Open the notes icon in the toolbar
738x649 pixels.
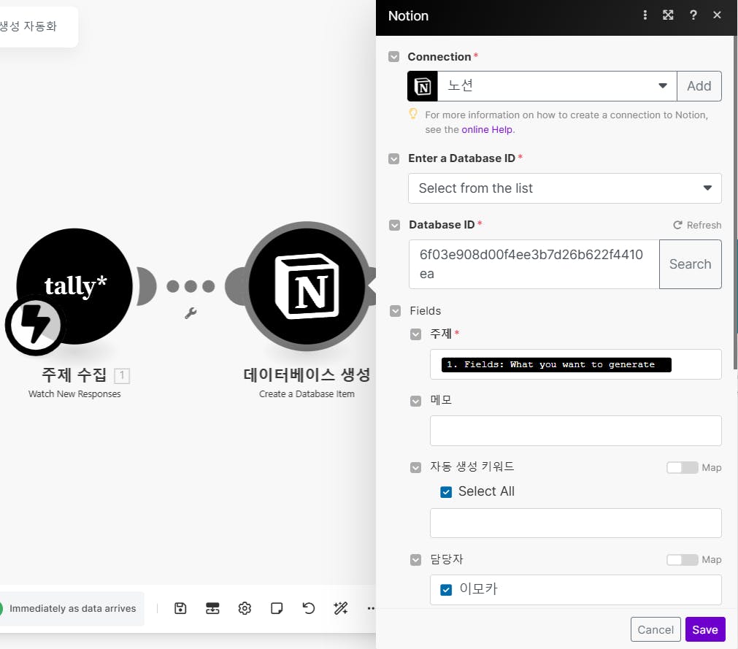(x=277, y=608)
